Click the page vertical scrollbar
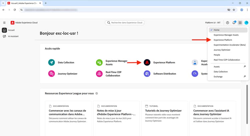 [247, 104]
